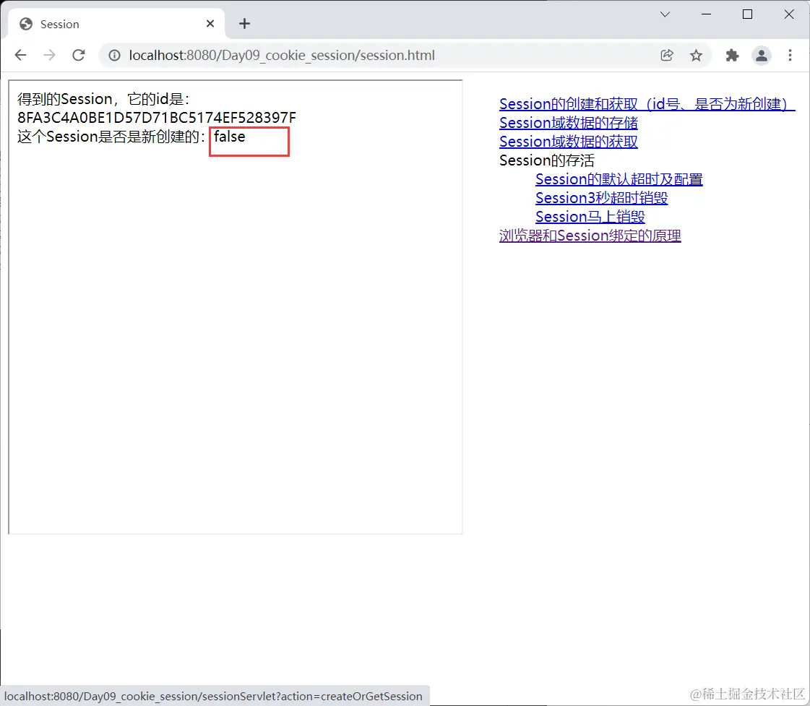Bookmark this page with the star
Screen dimensions: 810x706
(696, 55)
